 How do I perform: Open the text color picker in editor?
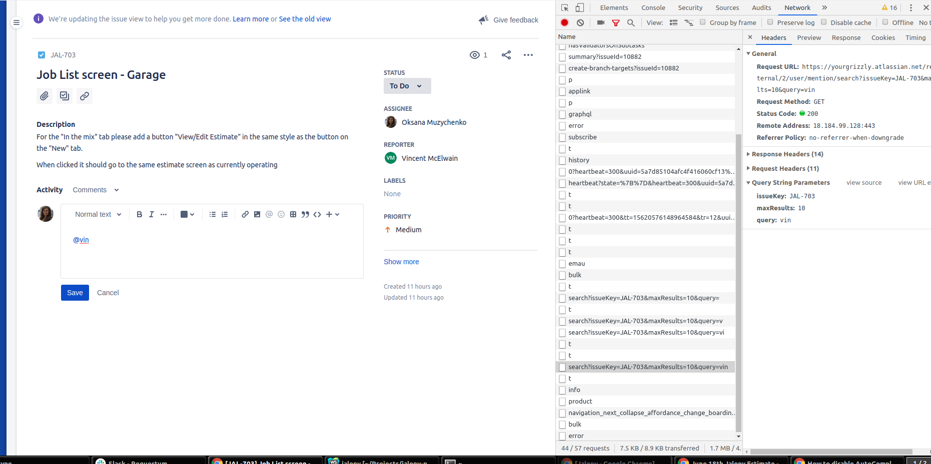(x=187, y=214)
